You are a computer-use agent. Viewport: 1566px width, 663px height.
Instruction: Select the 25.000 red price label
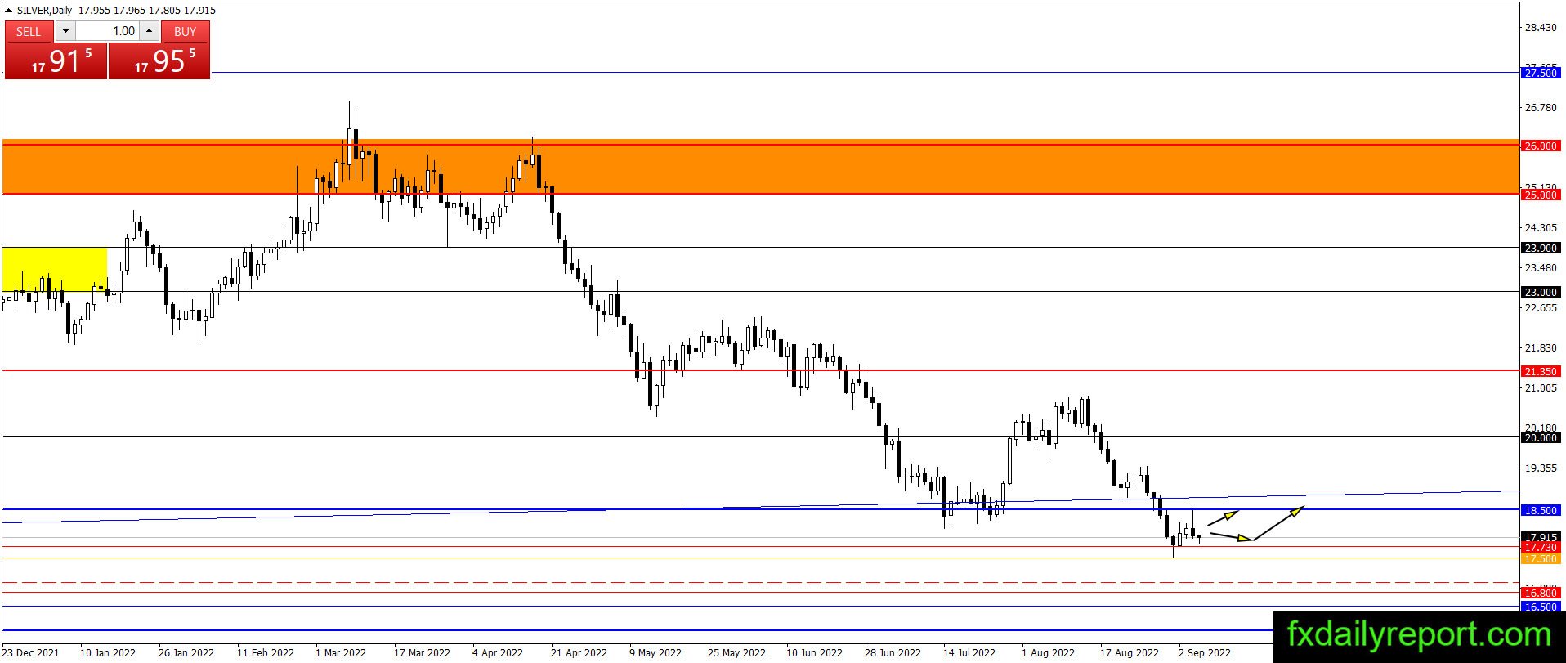tap(1541, 195)
